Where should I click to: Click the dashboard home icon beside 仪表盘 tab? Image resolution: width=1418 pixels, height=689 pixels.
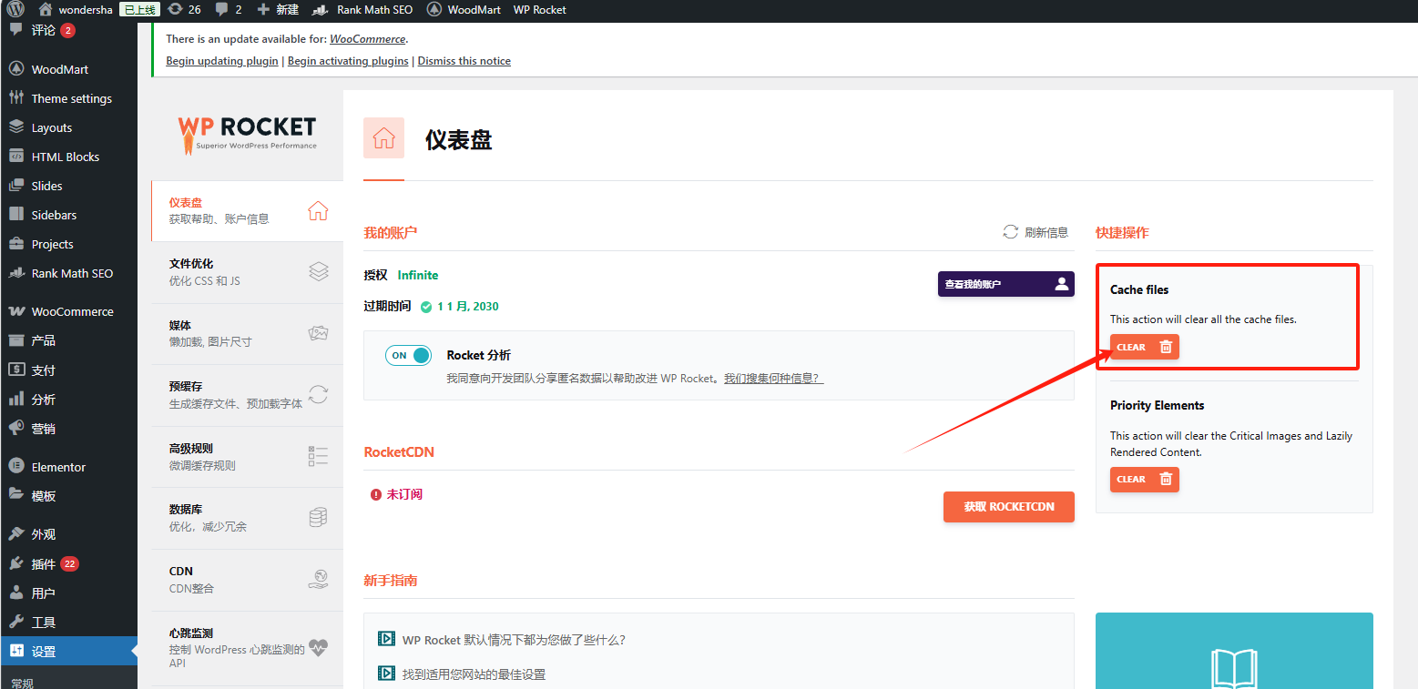point(318,210)
